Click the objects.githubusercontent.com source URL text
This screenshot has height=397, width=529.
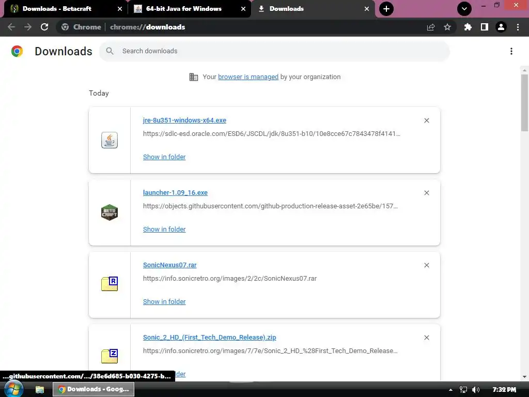tap(270, 206)
